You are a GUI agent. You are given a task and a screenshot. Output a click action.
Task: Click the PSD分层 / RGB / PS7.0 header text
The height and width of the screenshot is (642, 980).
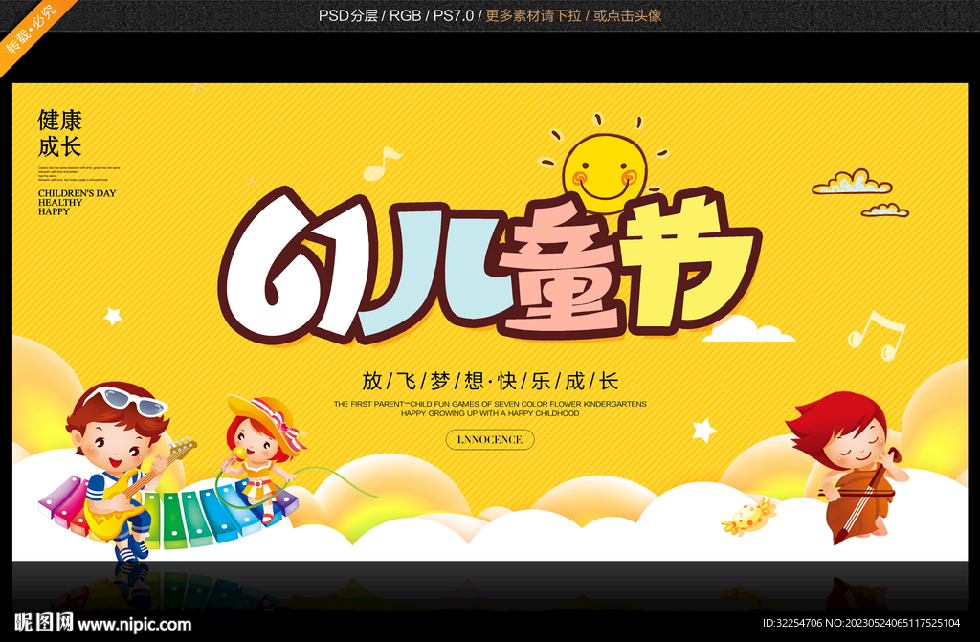click(395, 15)
